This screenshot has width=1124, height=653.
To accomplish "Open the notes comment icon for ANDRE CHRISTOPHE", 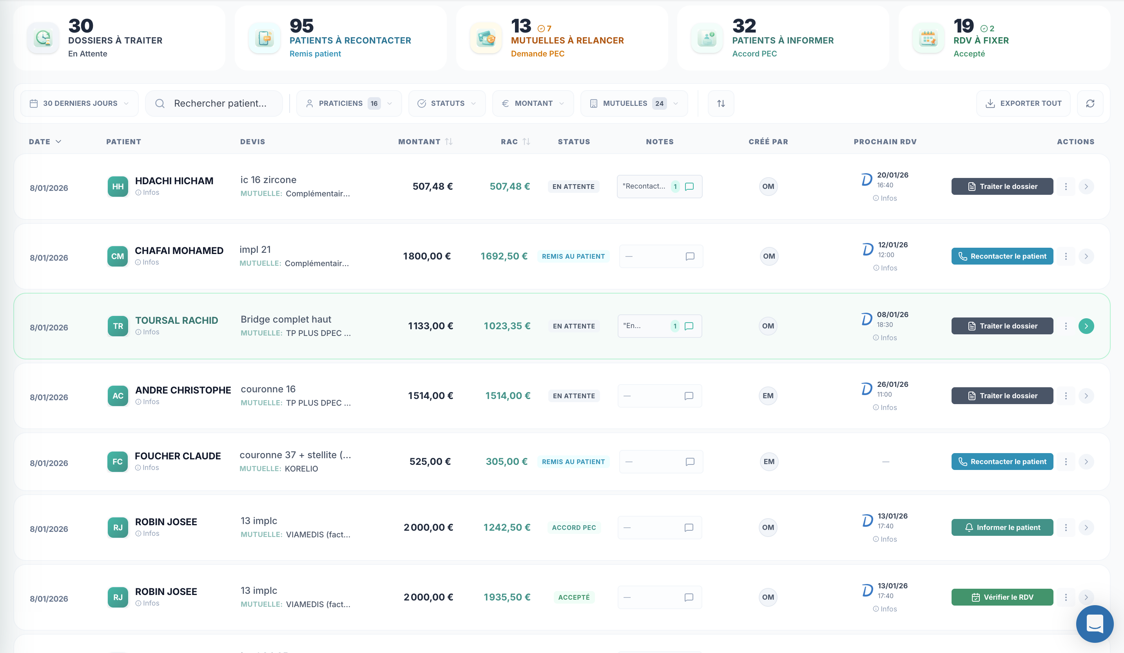I will 689,396.
